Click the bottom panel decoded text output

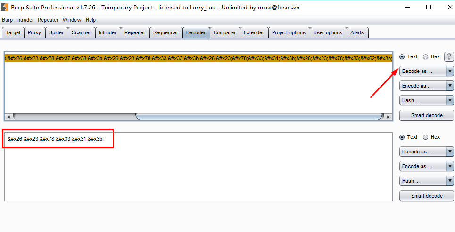click(56, 139)
